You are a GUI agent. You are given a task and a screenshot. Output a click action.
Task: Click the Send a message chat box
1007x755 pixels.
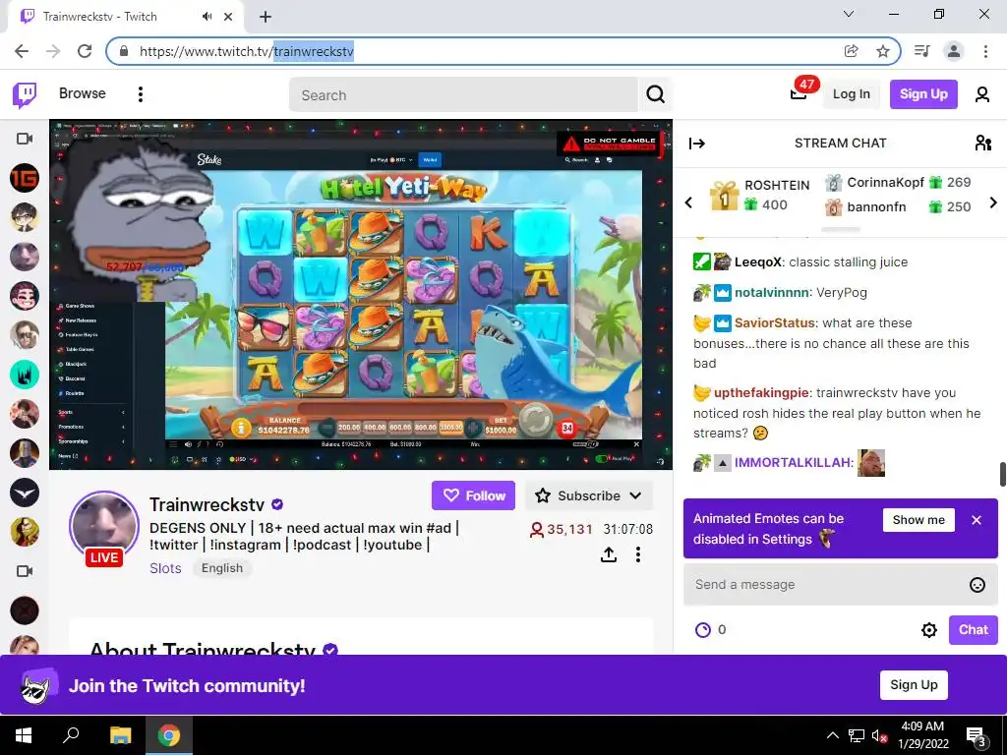[841, 584]
